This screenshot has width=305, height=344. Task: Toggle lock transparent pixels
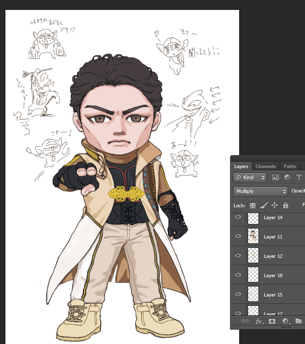pos(253,205)
